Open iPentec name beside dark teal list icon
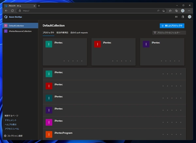Screen dimensions: 196x143 58,97
